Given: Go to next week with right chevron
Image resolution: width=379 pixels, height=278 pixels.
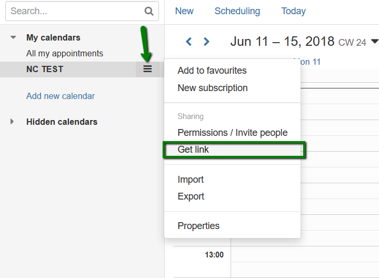Looking at the screenshot, I should click(x=206, y=42).
